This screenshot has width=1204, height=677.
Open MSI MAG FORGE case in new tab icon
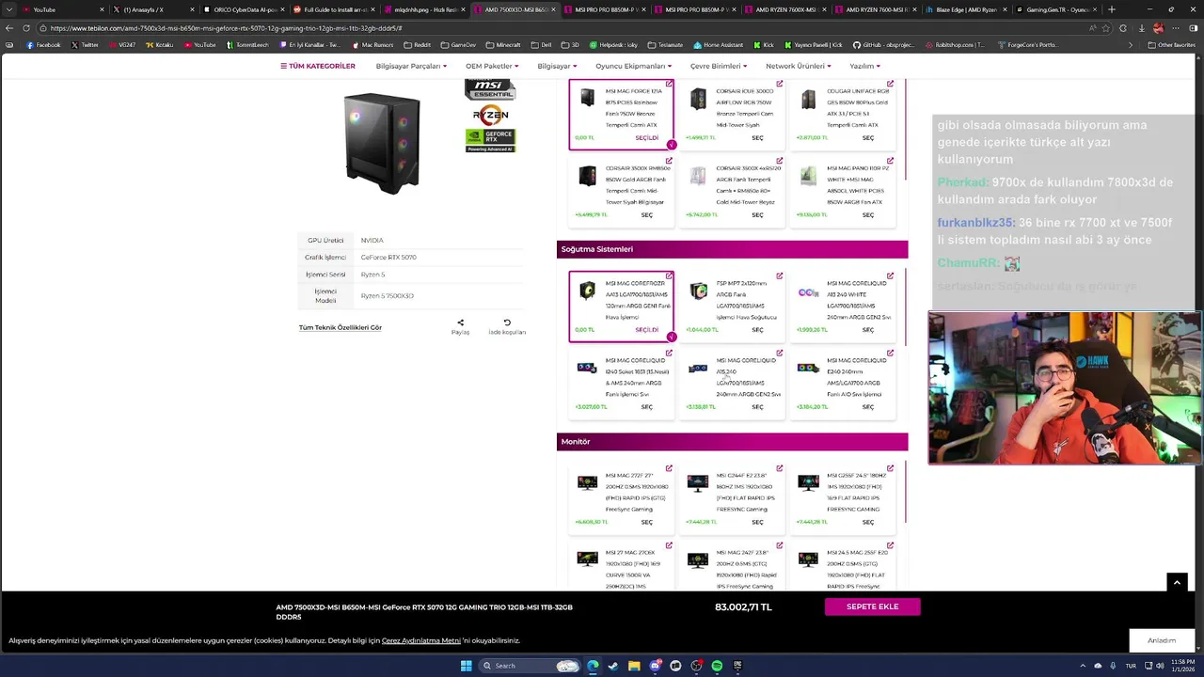[669, 84]
